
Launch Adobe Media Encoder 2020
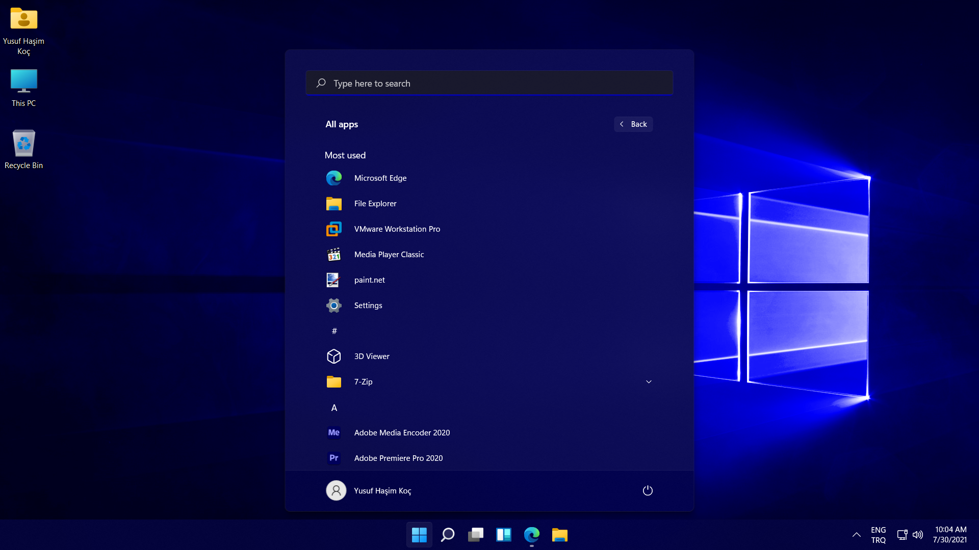(x=401, y=433)
